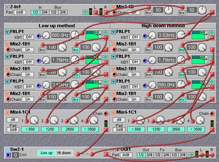Viewport: 219px width, 162px height.
Task: Click the 880.0Hz frequency display under High down method
Action: tap(166, 85)
